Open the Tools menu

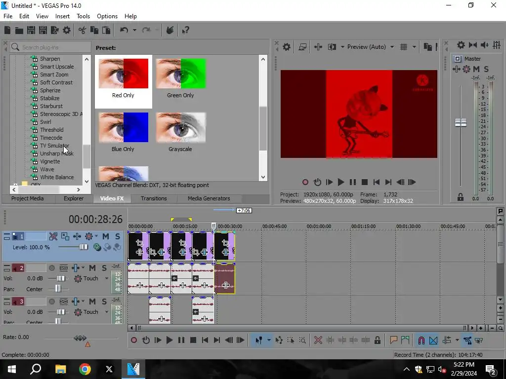pos(83,16)
